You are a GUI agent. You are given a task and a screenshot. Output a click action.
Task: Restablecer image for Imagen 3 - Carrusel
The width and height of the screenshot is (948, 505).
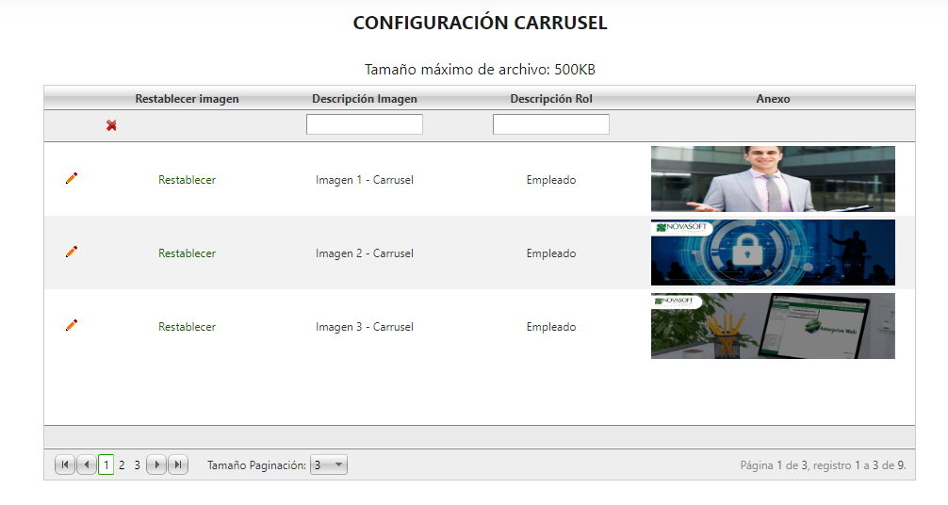point(187,327)
